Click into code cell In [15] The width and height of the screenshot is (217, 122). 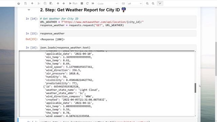point(118,34)
